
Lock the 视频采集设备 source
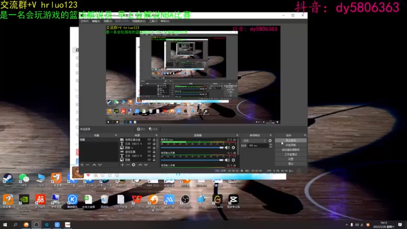[154, 139]
